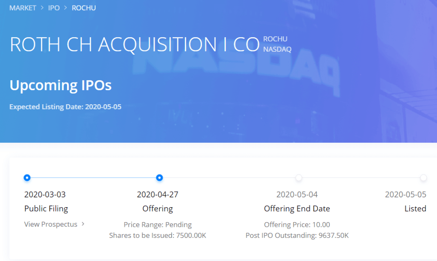437x261 pixels.
Task: Click the 2020-04-27 Offering date
Action: point(158,195)
